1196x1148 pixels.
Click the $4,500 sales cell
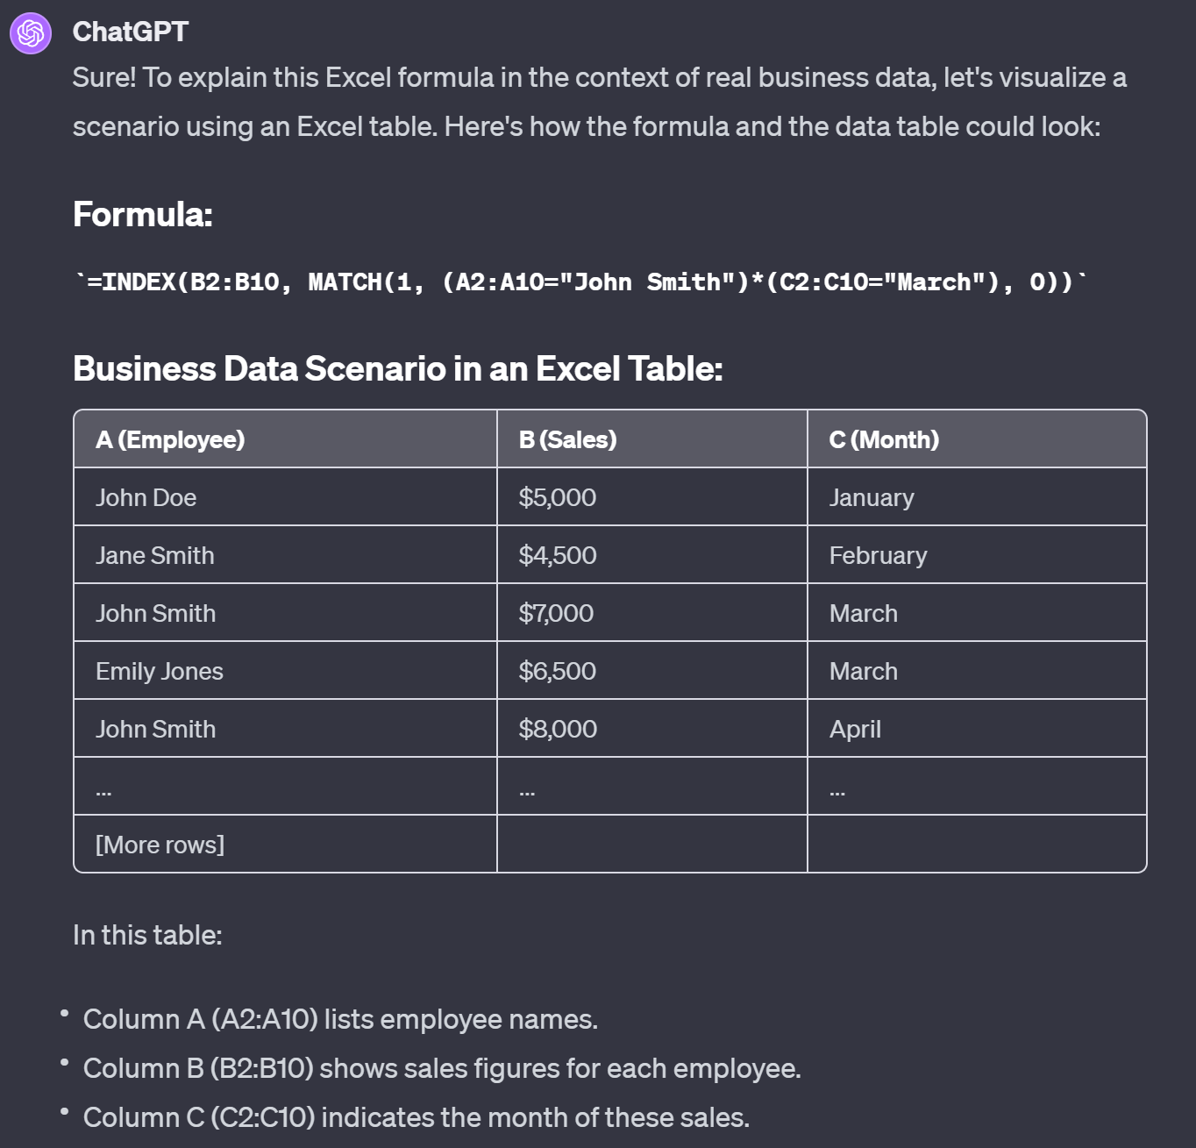point(557,555)
